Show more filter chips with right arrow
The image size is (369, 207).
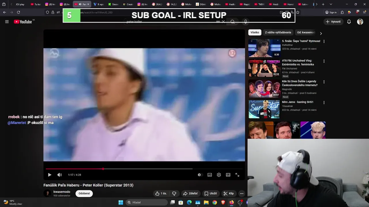click(321, 33)
